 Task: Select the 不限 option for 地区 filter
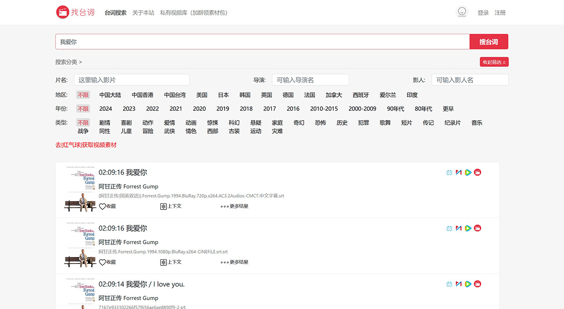coord(83,95)
